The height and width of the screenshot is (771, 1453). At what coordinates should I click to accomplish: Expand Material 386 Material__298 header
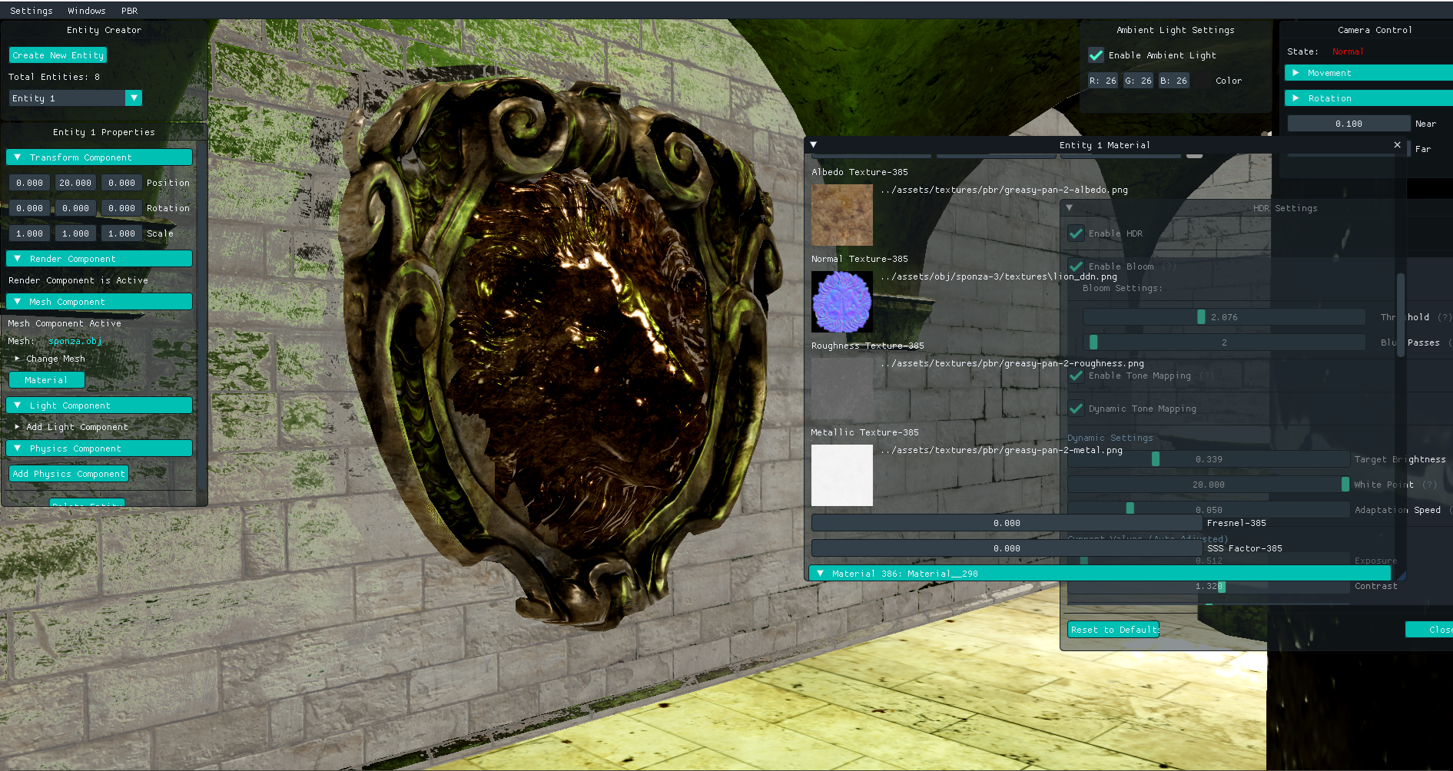pyautogui.click(x=1100, y=574)
